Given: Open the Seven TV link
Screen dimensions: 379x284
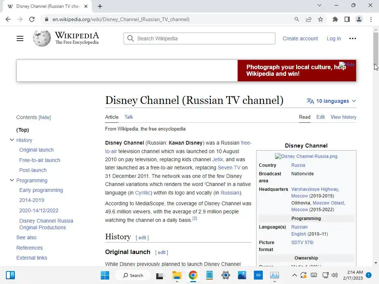Looking at the screenshot, I should pos(229,168).
